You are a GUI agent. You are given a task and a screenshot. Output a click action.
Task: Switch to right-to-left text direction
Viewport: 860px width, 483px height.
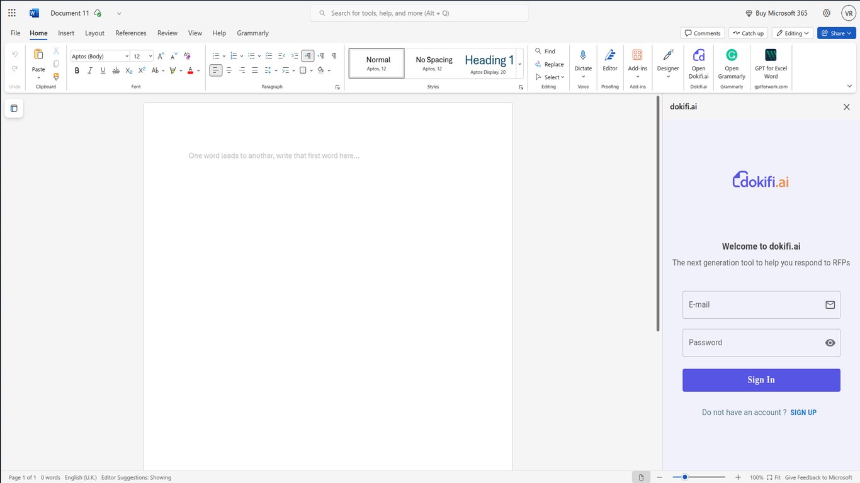tap(321, 56)
